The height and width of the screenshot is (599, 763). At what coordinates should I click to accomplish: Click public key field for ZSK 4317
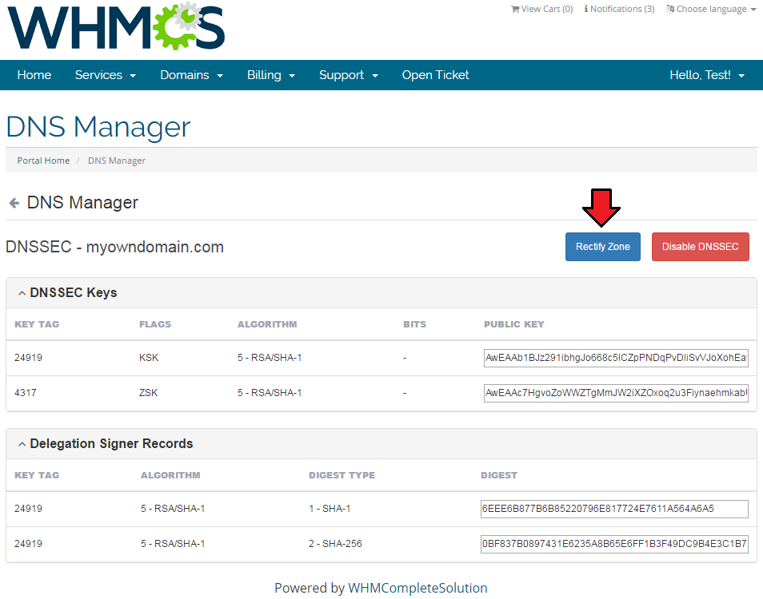point(616,392)
